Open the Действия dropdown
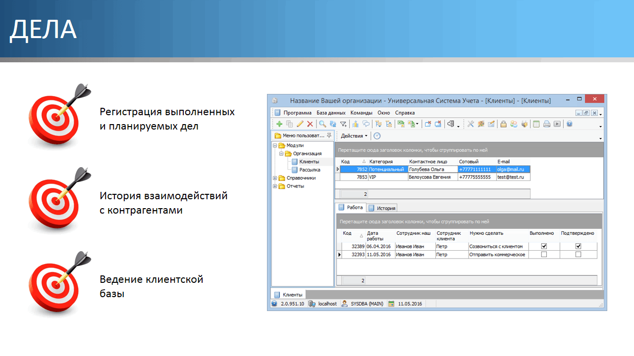The height and width of the screenshot is (356, 634). 354,136
